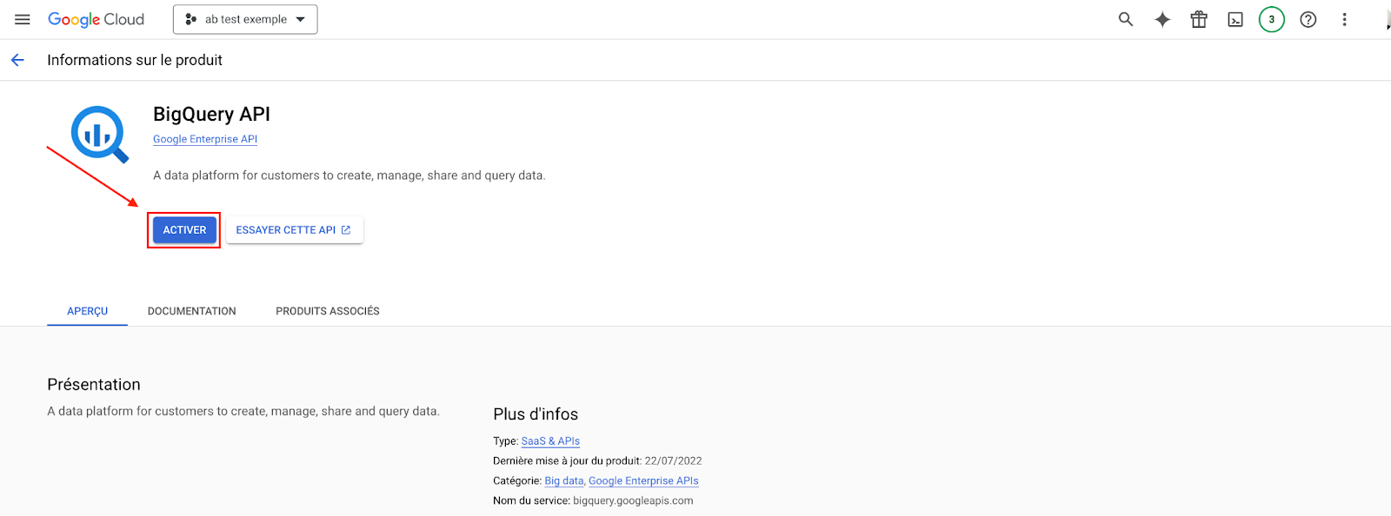Screen dimensions: 1391x516
Task: Click the Plus d'infos heading
Action: 536,414
